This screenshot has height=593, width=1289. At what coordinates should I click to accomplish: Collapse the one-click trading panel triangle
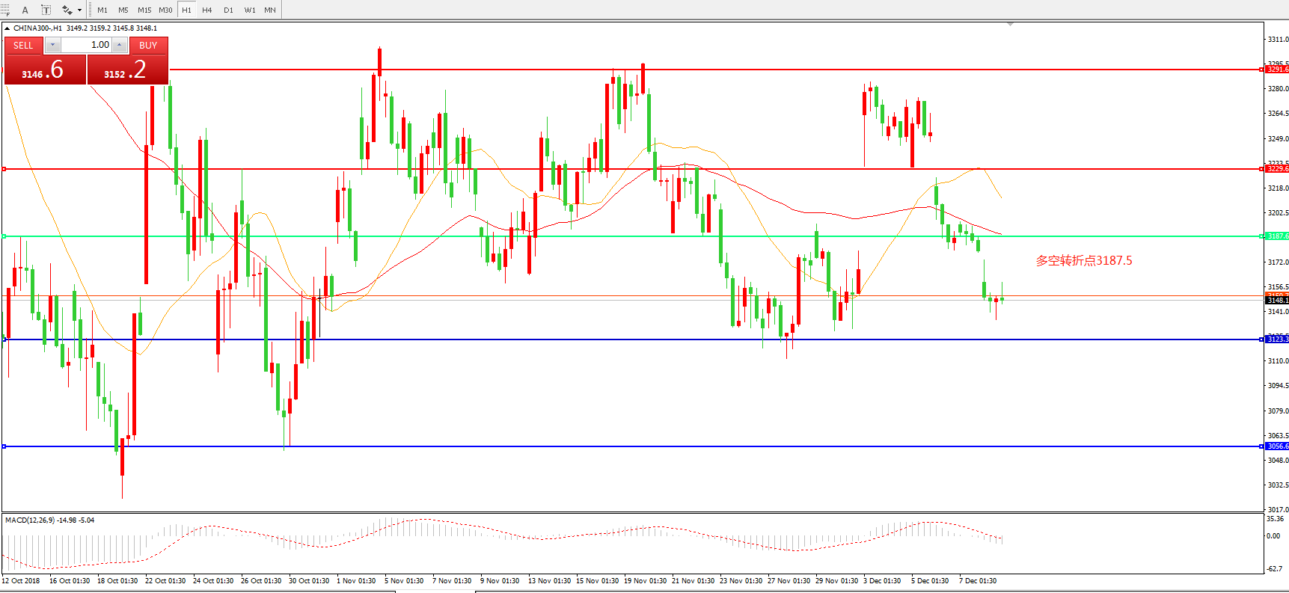coord(7,28)
